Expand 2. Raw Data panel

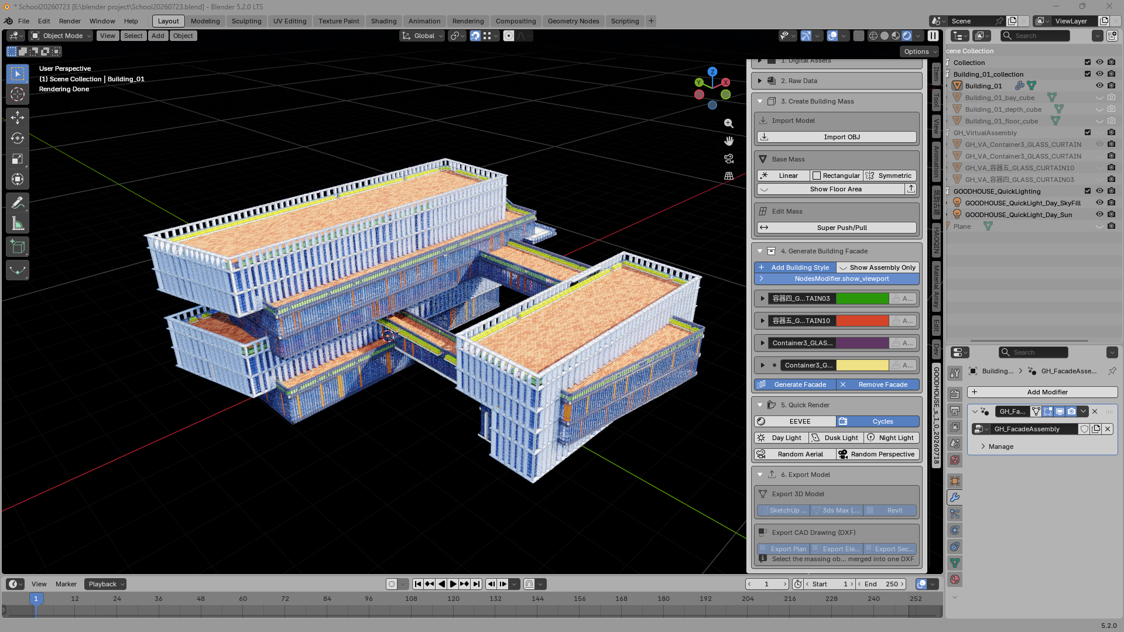pos(760,81)
